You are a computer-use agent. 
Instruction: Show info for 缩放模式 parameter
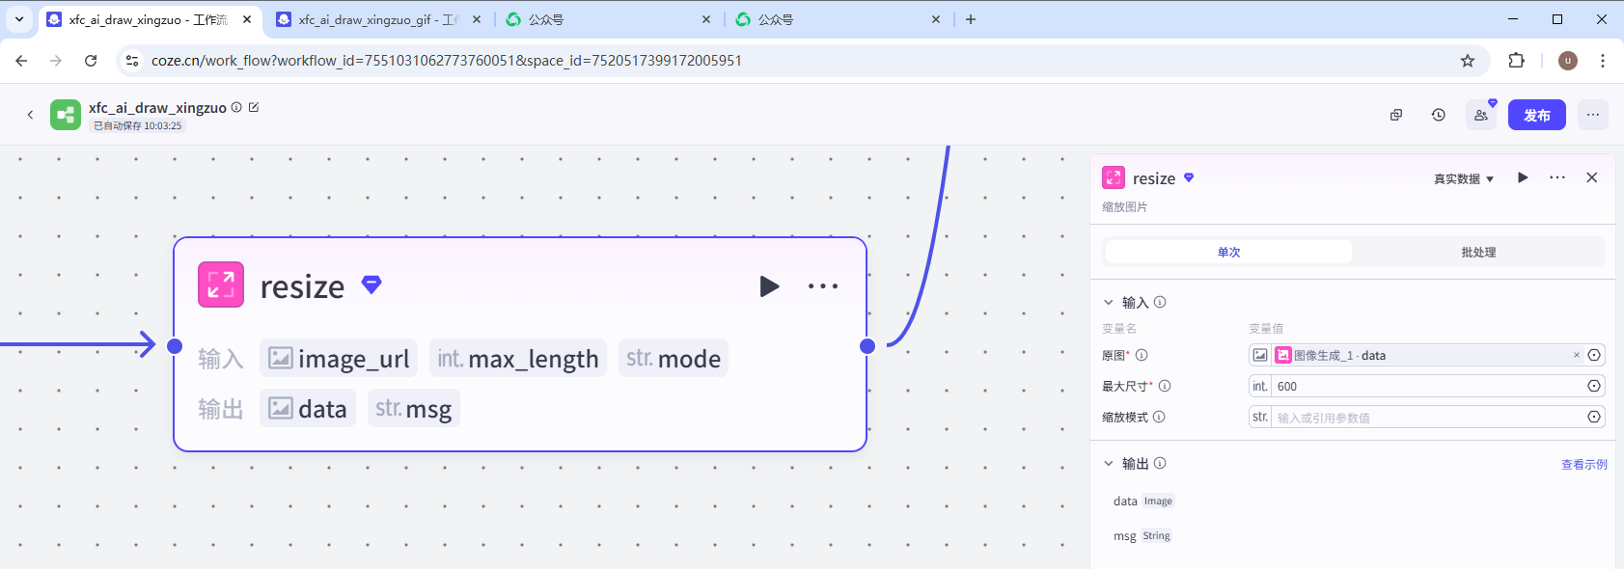click(x=1159, y=417)
